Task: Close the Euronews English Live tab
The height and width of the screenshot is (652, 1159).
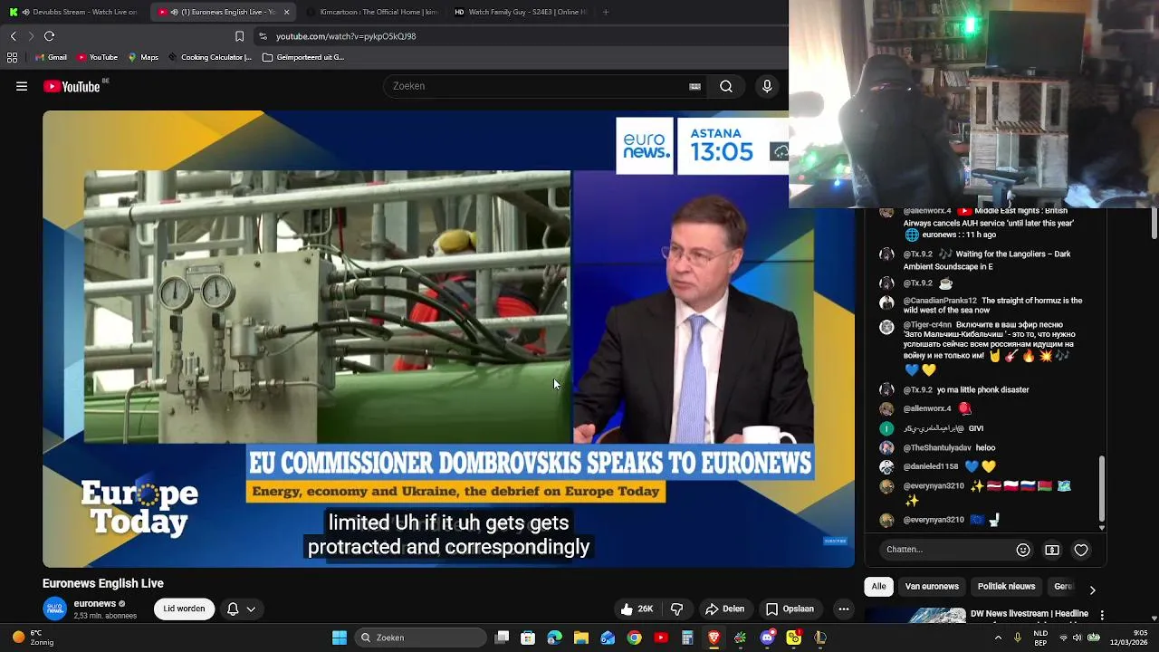Action: [286, 12]
